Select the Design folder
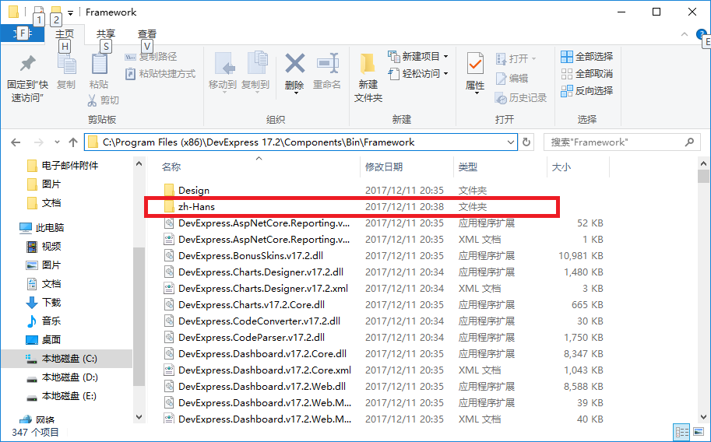This screenshot has width=711, height=442. click(x=194, y=191)
